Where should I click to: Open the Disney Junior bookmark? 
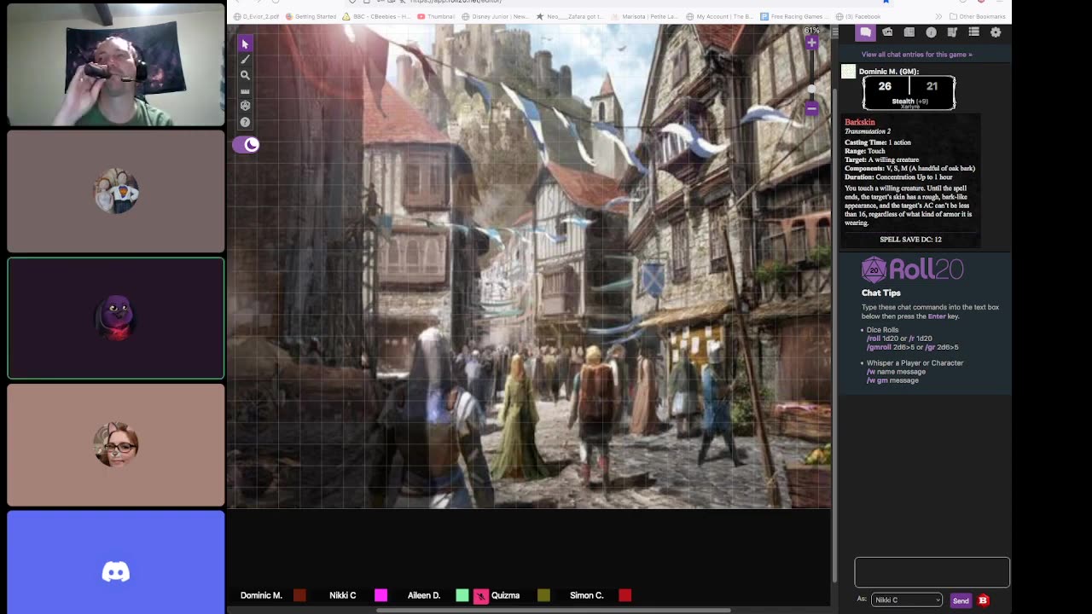pyautogui.click(x=495, y=16)
